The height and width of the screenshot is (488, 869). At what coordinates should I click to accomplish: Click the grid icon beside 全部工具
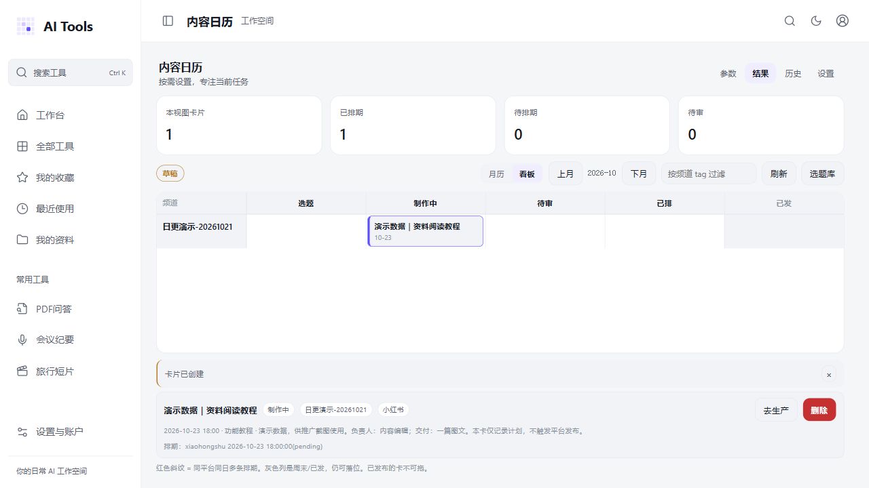[22, 146]
